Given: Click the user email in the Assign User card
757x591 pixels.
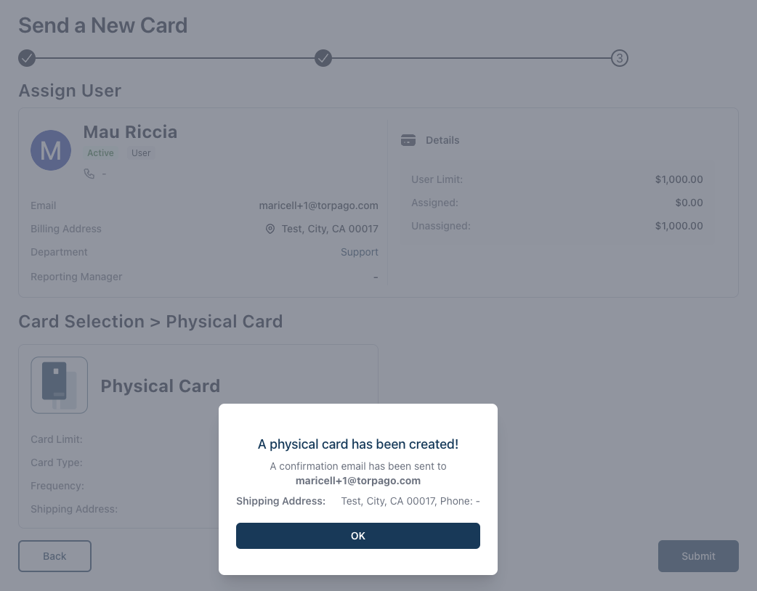Looking at the screenshot, I should tap(319, 205).
